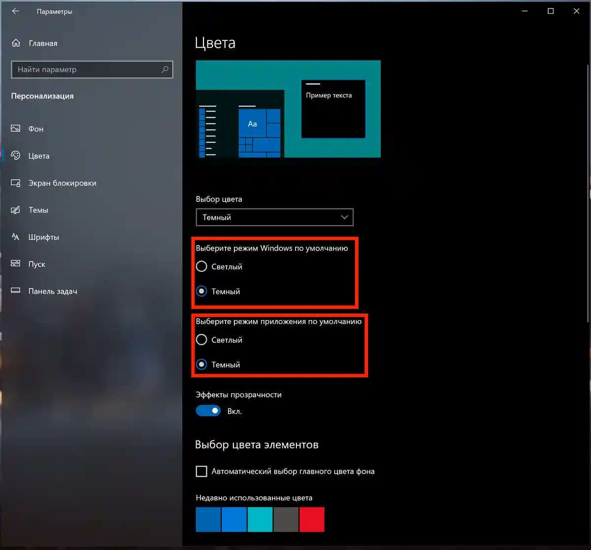Select the Цвета section label
Screen dimensions: 591x550
tap(39, 156)
